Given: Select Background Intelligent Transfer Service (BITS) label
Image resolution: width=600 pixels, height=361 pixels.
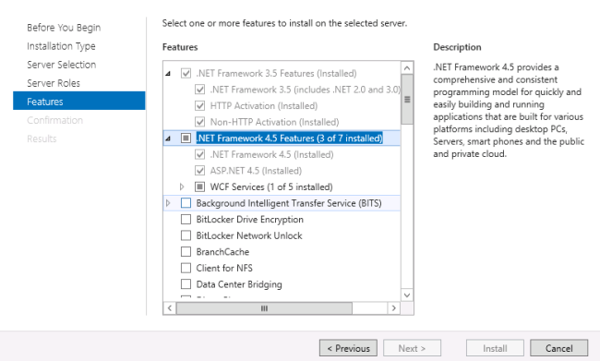Looking at the screenshot, I should point(289,203).
